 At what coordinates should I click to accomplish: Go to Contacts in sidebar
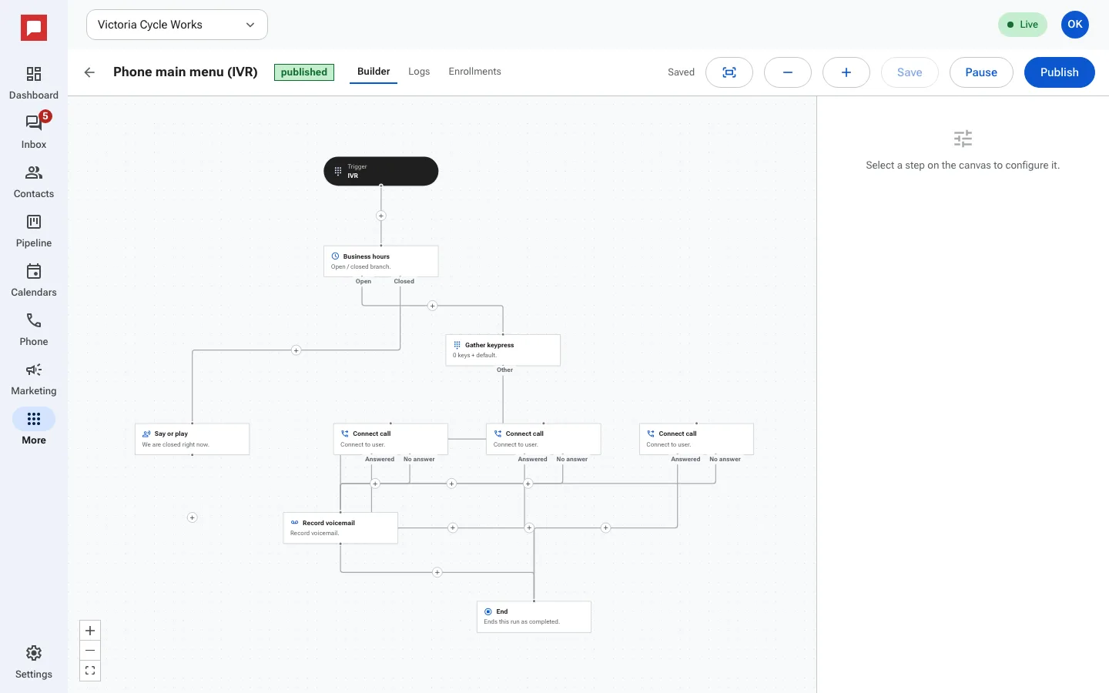click(x=34, y=182)
